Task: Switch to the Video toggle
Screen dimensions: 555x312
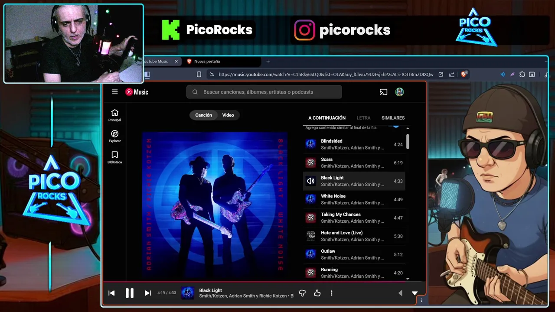Action: [228, 115]
